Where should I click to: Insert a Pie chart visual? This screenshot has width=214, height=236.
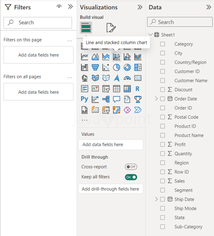[117, 67]
